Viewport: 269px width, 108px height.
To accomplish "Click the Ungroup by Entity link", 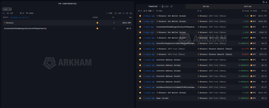I will [x=19, y=17].
